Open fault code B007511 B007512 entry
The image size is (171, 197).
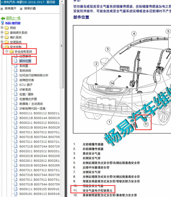click(x=39, y=180)
